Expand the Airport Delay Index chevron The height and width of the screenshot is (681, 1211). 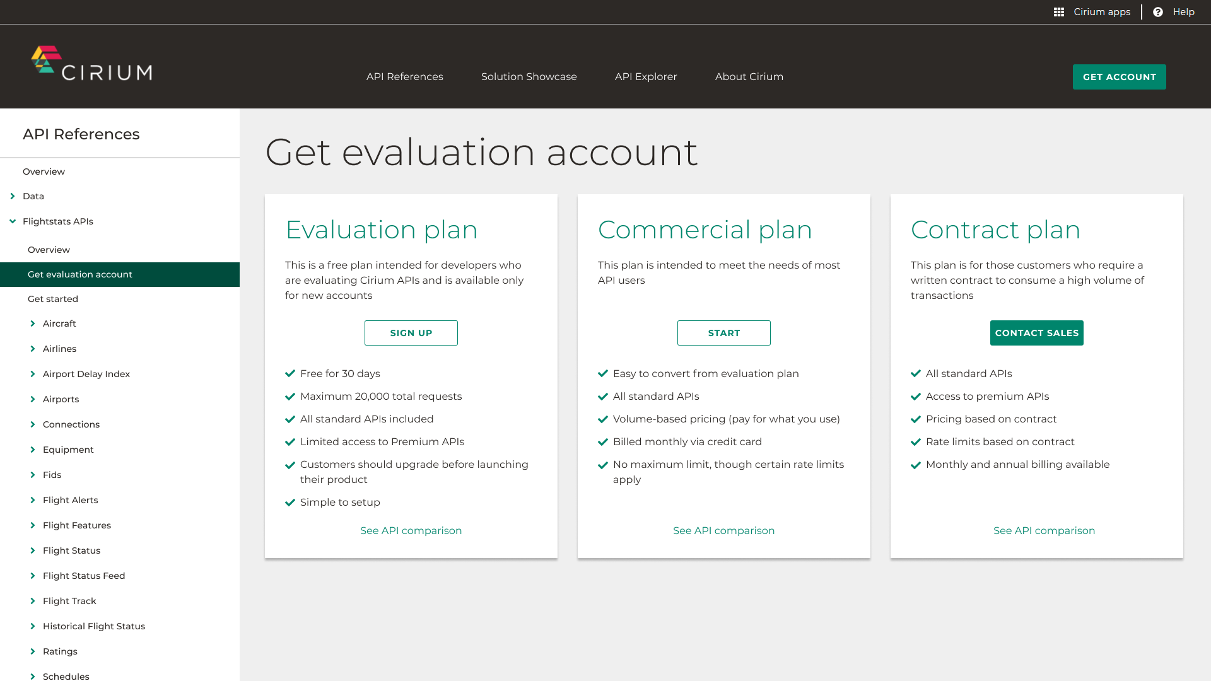click(x=33, y=374)
